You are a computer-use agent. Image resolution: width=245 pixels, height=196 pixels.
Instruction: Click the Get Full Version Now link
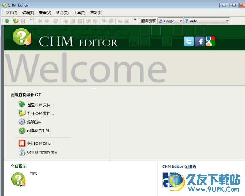pyautogui.click(x=42, y=152)
